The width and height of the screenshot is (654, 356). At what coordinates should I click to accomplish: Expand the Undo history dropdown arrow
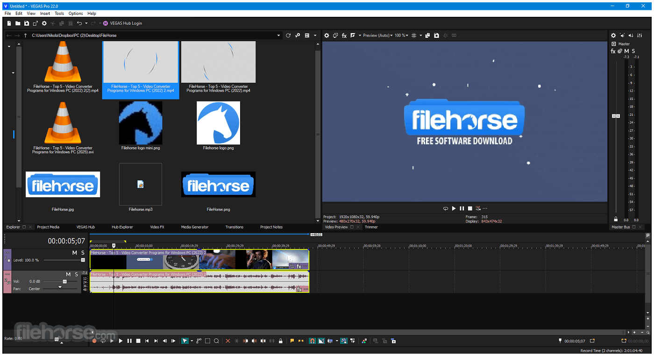click(x=86, y=23)
